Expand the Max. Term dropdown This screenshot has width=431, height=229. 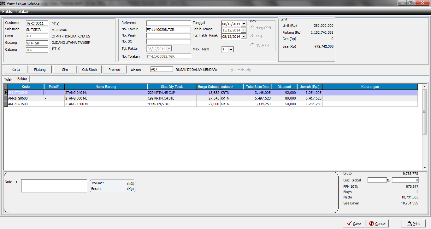click(x=231, y=49)
